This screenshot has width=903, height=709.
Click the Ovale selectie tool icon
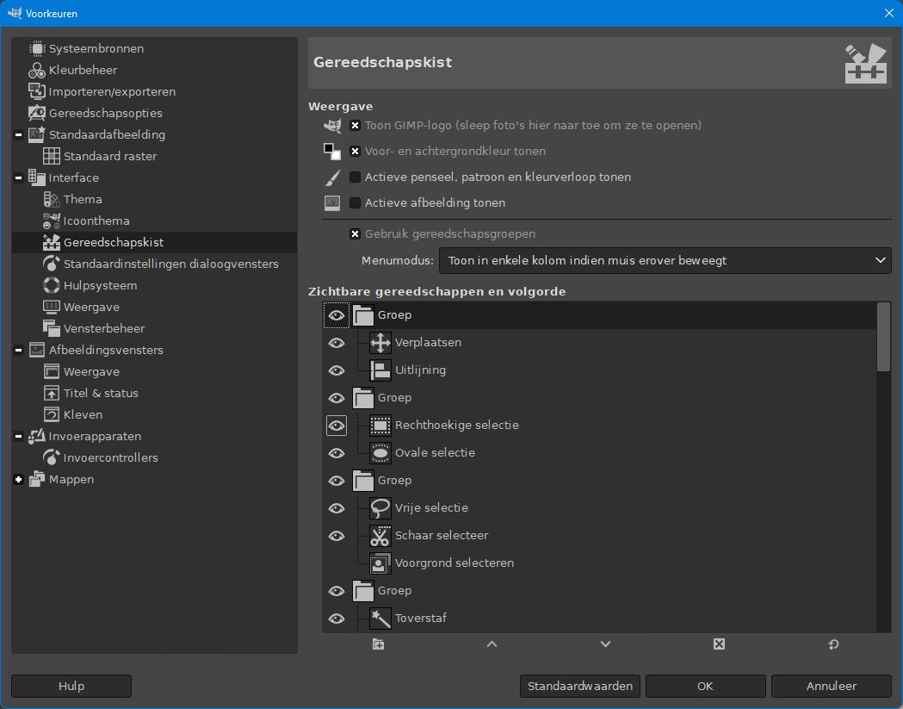point(379,453)
